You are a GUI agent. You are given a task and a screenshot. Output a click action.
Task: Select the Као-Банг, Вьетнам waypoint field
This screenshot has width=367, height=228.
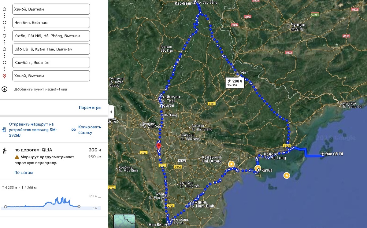point(51,62)
